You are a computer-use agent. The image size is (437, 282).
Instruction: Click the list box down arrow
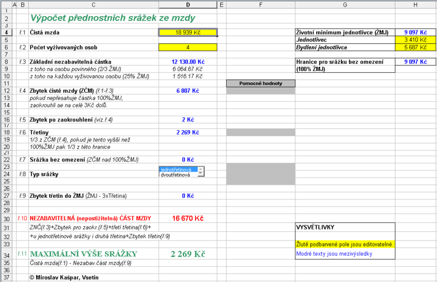click(x=200, y=174)
